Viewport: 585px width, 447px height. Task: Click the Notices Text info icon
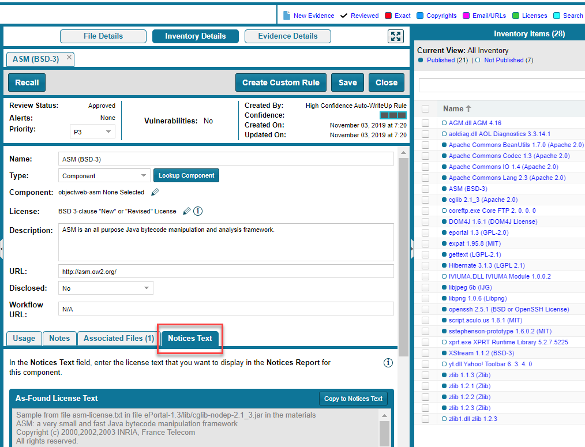[x=388, y=363]
